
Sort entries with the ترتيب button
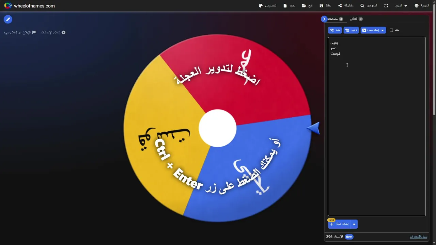(351, 30)
